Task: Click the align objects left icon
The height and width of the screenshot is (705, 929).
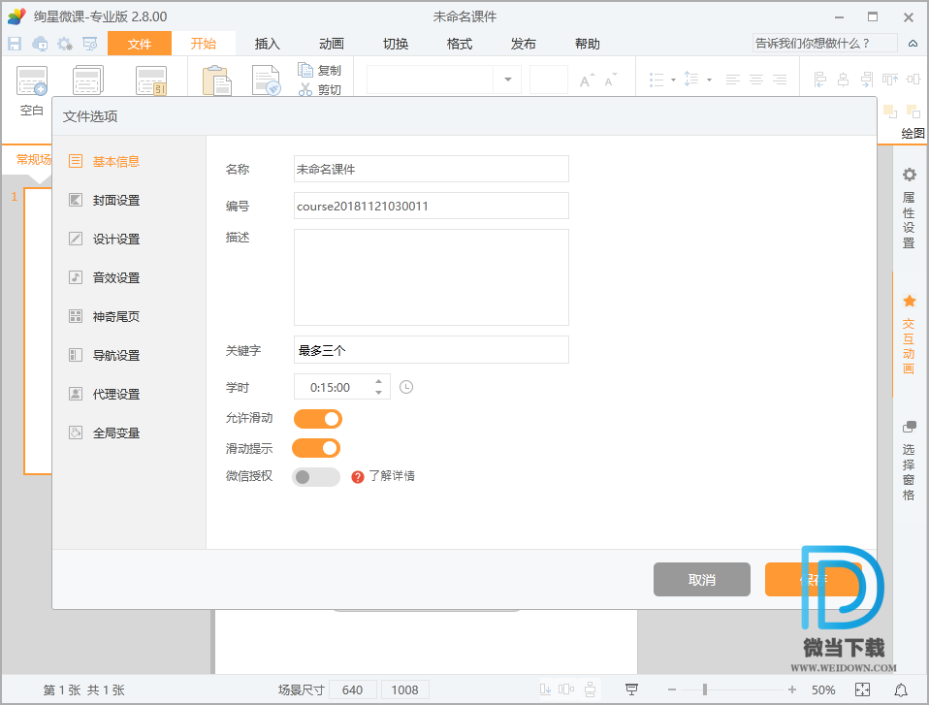Action: (820, 80)
